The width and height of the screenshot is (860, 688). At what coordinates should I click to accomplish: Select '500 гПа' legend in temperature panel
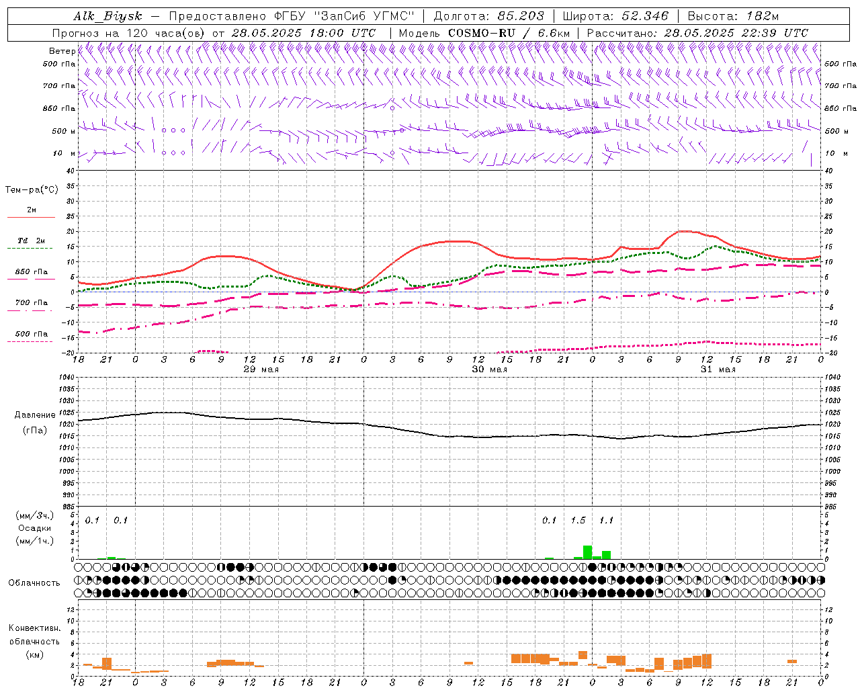pyautogui.click(x=32, y=334)
